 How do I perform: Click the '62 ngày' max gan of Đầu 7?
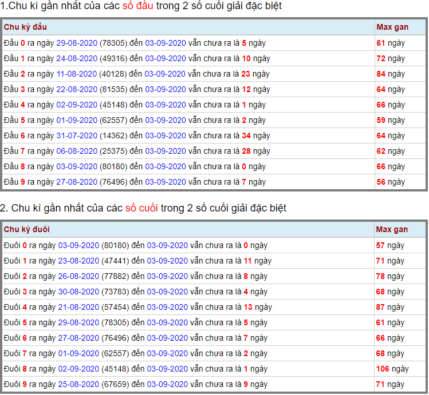coord(391,151)
